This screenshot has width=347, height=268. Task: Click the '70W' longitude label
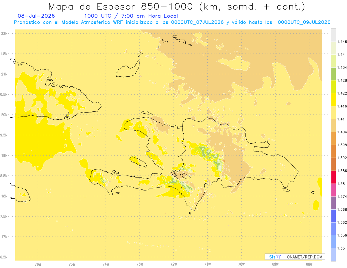(241, 264)
